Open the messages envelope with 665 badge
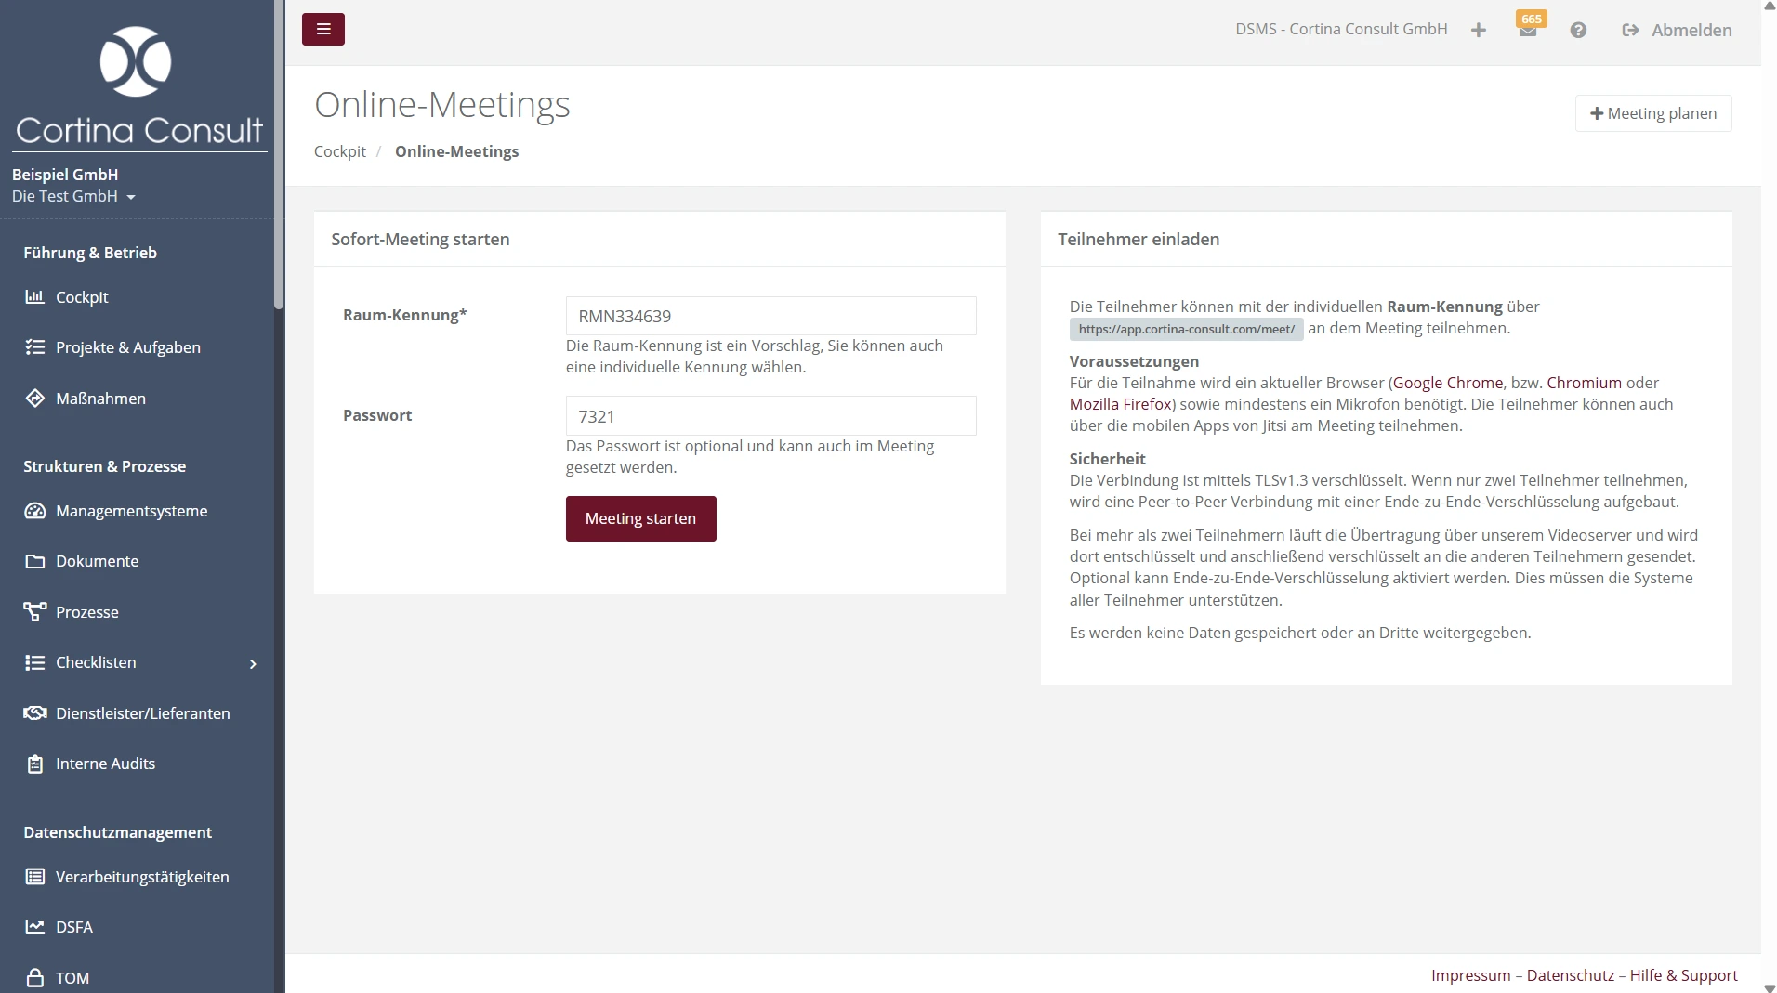Image resolution: width=1777 pixels, height=993 pixels. 1527,30
